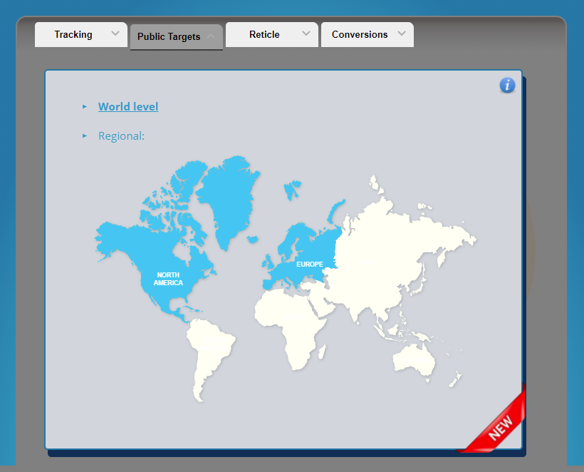Click the arrow bullet beside Regional

pos(85,135)
